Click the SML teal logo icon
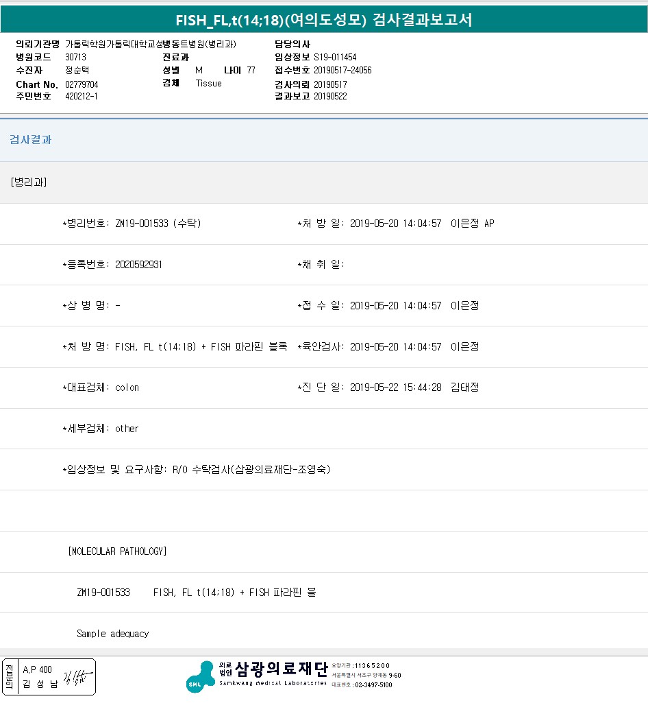The width and height of the screenshot is (648, 703). 199,676
